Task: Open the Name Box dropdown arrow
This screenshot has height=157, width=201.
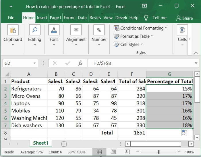Action: 35,63
